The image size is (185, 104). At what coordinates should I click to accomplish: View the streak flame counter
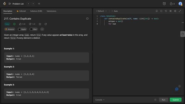[x=172, y=4]
